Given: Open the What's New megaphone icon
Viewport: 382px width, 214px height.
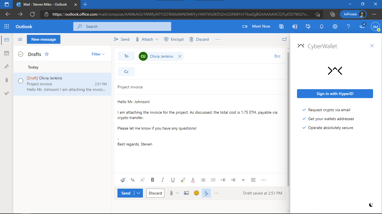Looking at the screenshot, I should (x=362, y=26).
